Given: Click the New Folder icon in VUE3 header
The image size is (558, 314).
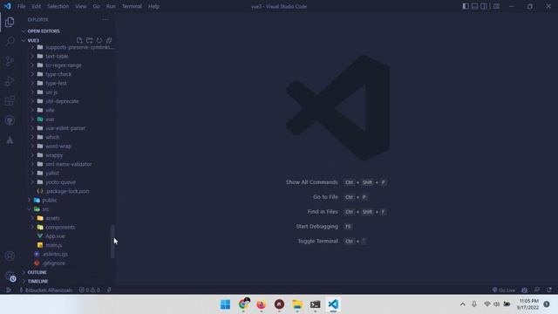Looking at the screenshot, I should tap(89, 40).
